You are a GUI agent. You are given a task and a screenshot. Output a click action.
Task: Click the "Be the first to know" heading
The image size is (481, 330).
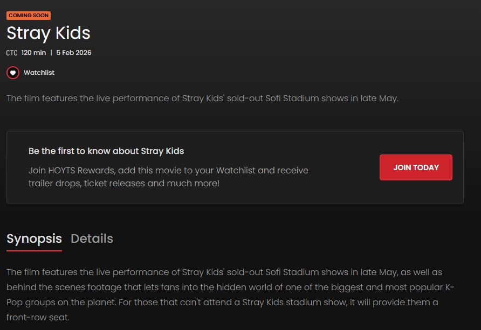point(106,151)
